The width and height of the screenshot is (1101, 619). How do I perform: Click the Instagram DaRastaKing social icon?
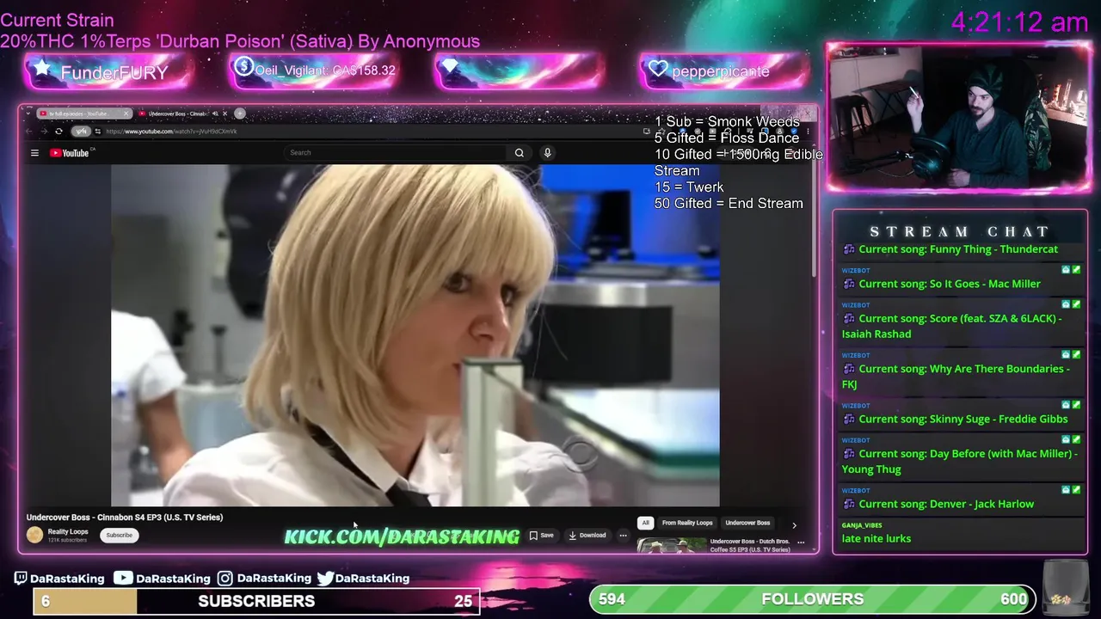tap(225, 579)
